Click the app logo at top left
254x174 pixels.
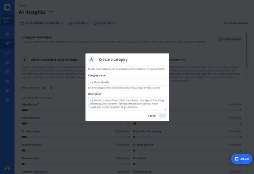click(7, 7)
